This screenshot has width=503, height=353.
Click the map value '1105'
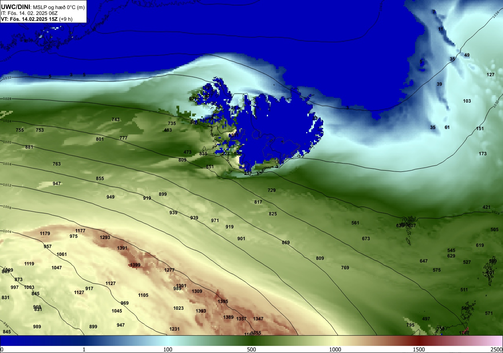(143, 295)
